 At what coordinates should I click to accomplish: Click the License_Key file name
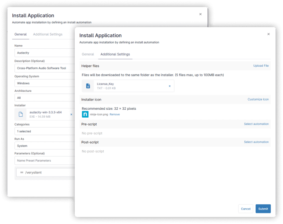(x=105, y=84)
